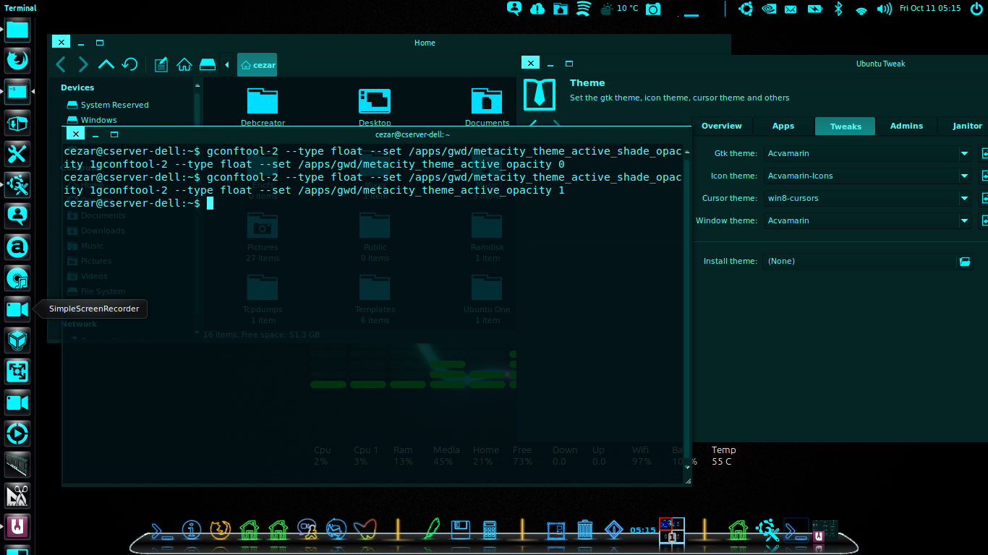The height and width of the screenshot is (555, 988).
Task: Open the Documents folder in Home window
Action: pos(487,107)
